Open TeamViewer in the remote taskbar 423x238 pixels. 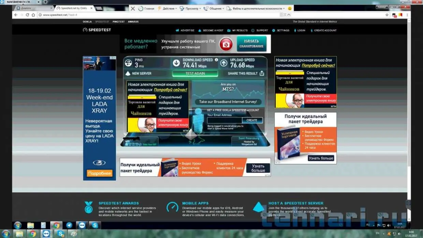82,225
